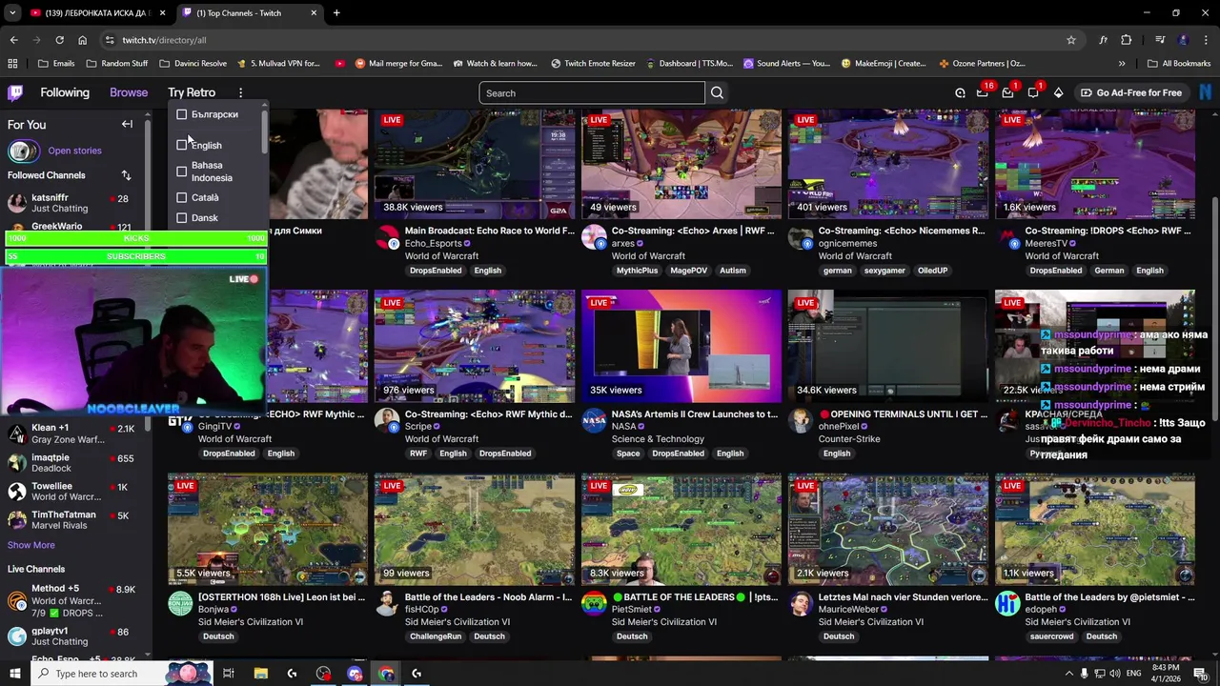Open the Get Bits diamond icon

[1058, 92]
